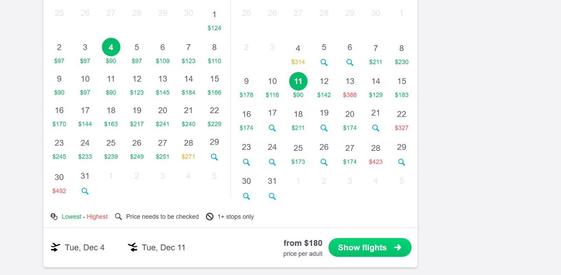Select the highlighted departure date 4
Image resolution: width=561 pixels, height=275 pixels.
(x=111, y=47)
